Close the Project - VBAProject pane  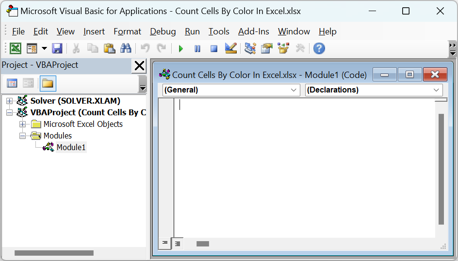pos(139,66)
